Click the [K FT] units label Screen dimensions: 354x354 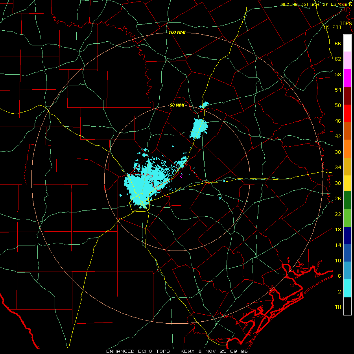(332, 27)
